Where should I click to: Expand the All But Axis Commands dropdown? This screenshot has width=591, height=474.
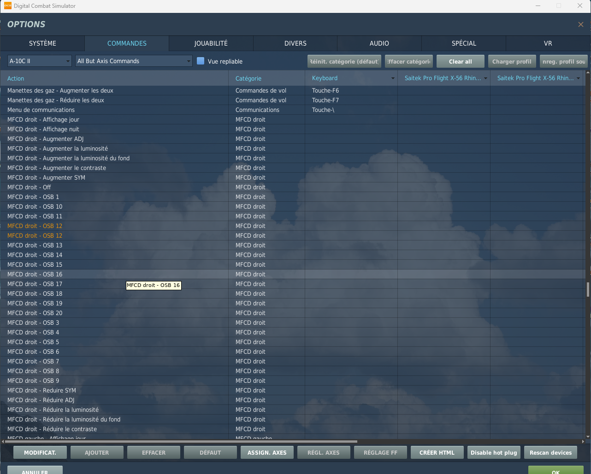(134, 61)
